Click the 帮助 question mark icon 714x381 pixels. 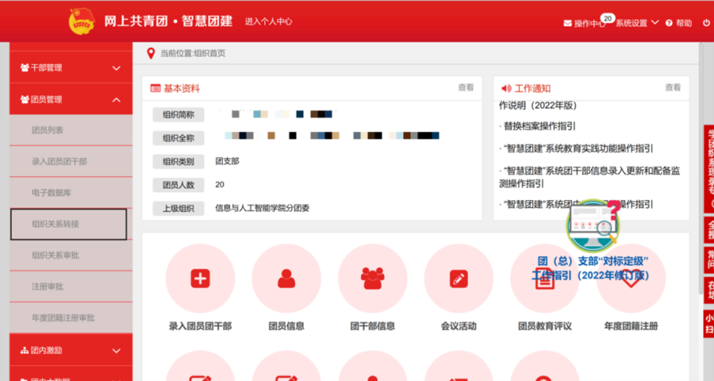point(668,23)
